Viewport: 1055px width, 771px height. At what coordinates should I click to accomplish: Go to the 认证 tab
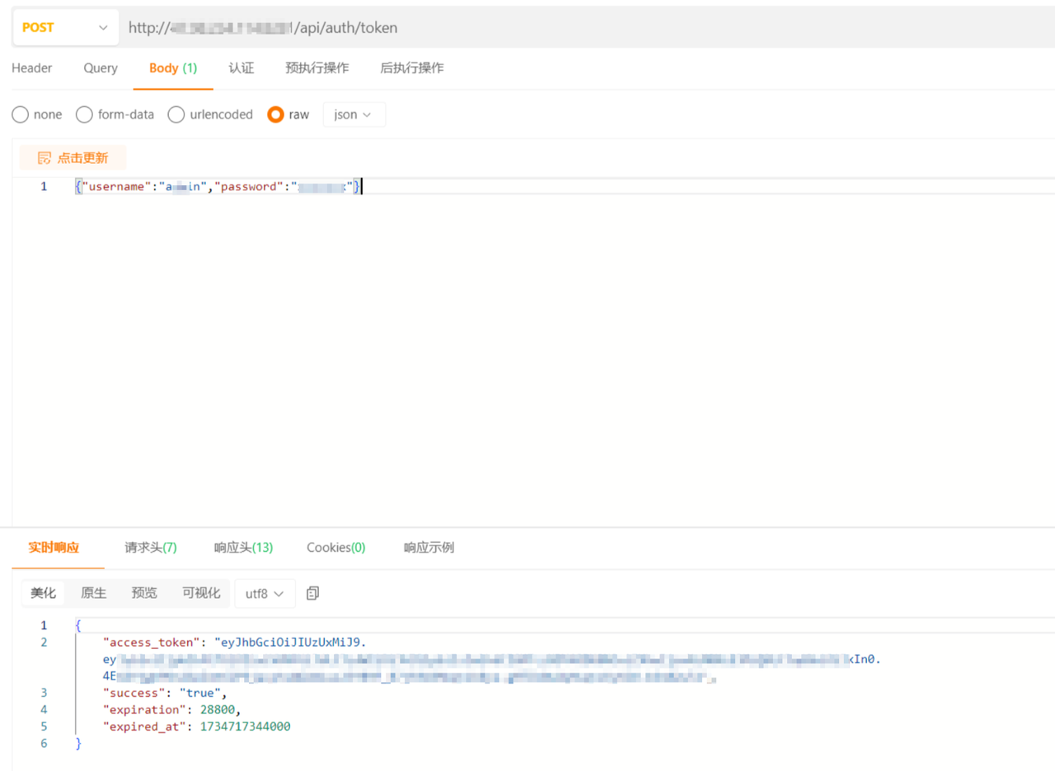[241, 68]
